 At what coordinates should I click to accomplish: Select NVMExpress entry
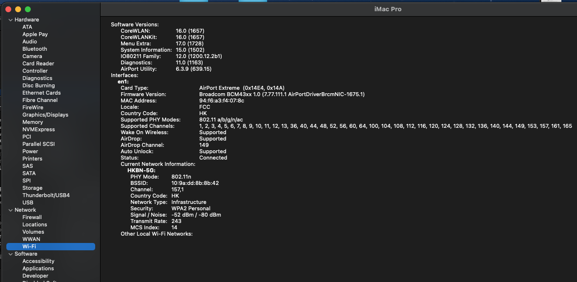(x=38, y=129)
